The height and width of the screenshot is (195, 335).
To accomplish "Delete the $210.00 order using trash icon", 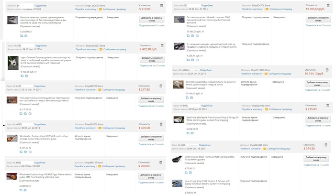I will pyautogui.click(x=162, y=6).
